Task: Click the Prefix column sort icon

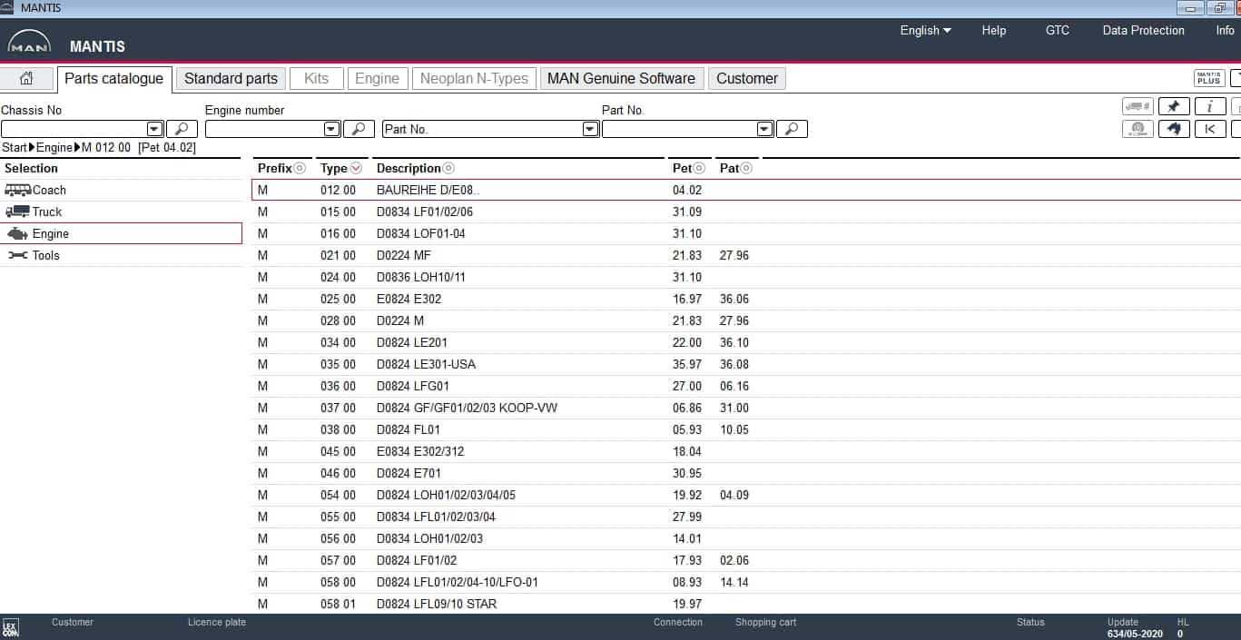Action: pos(300,168)
